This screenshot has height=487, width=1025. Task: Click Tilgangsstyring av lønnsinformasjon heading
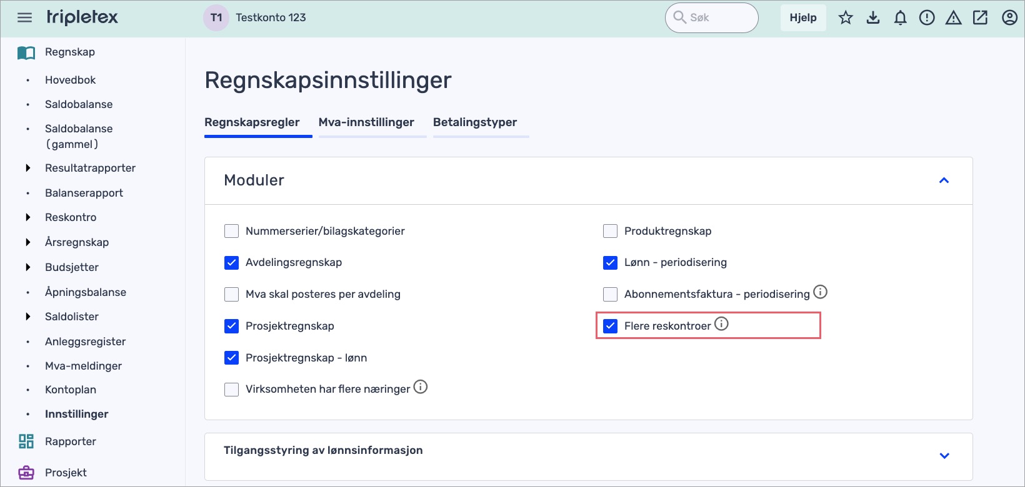coord(323,450)
